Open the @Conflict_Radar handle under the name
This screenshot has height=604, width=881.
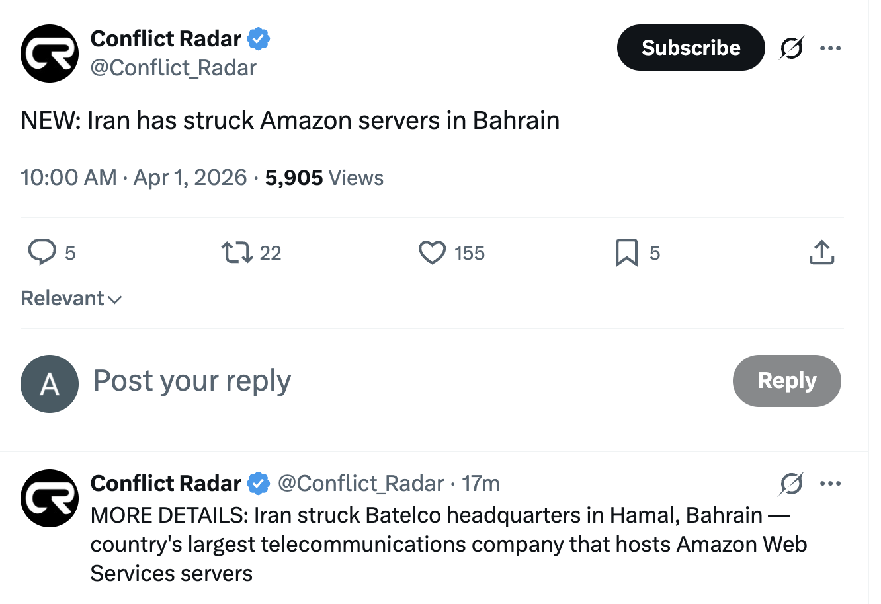[x=173, y=68]
